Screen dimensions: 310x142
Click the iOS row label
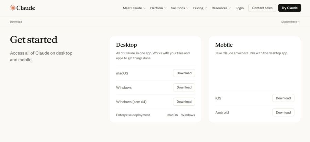click(218, 98)
